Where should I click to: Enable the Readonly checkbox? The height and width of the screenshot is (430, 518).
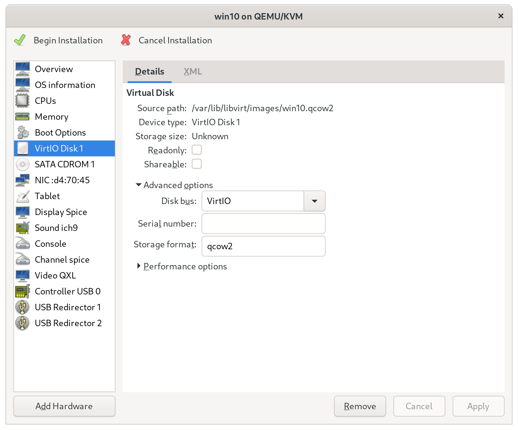click(196, 150)
